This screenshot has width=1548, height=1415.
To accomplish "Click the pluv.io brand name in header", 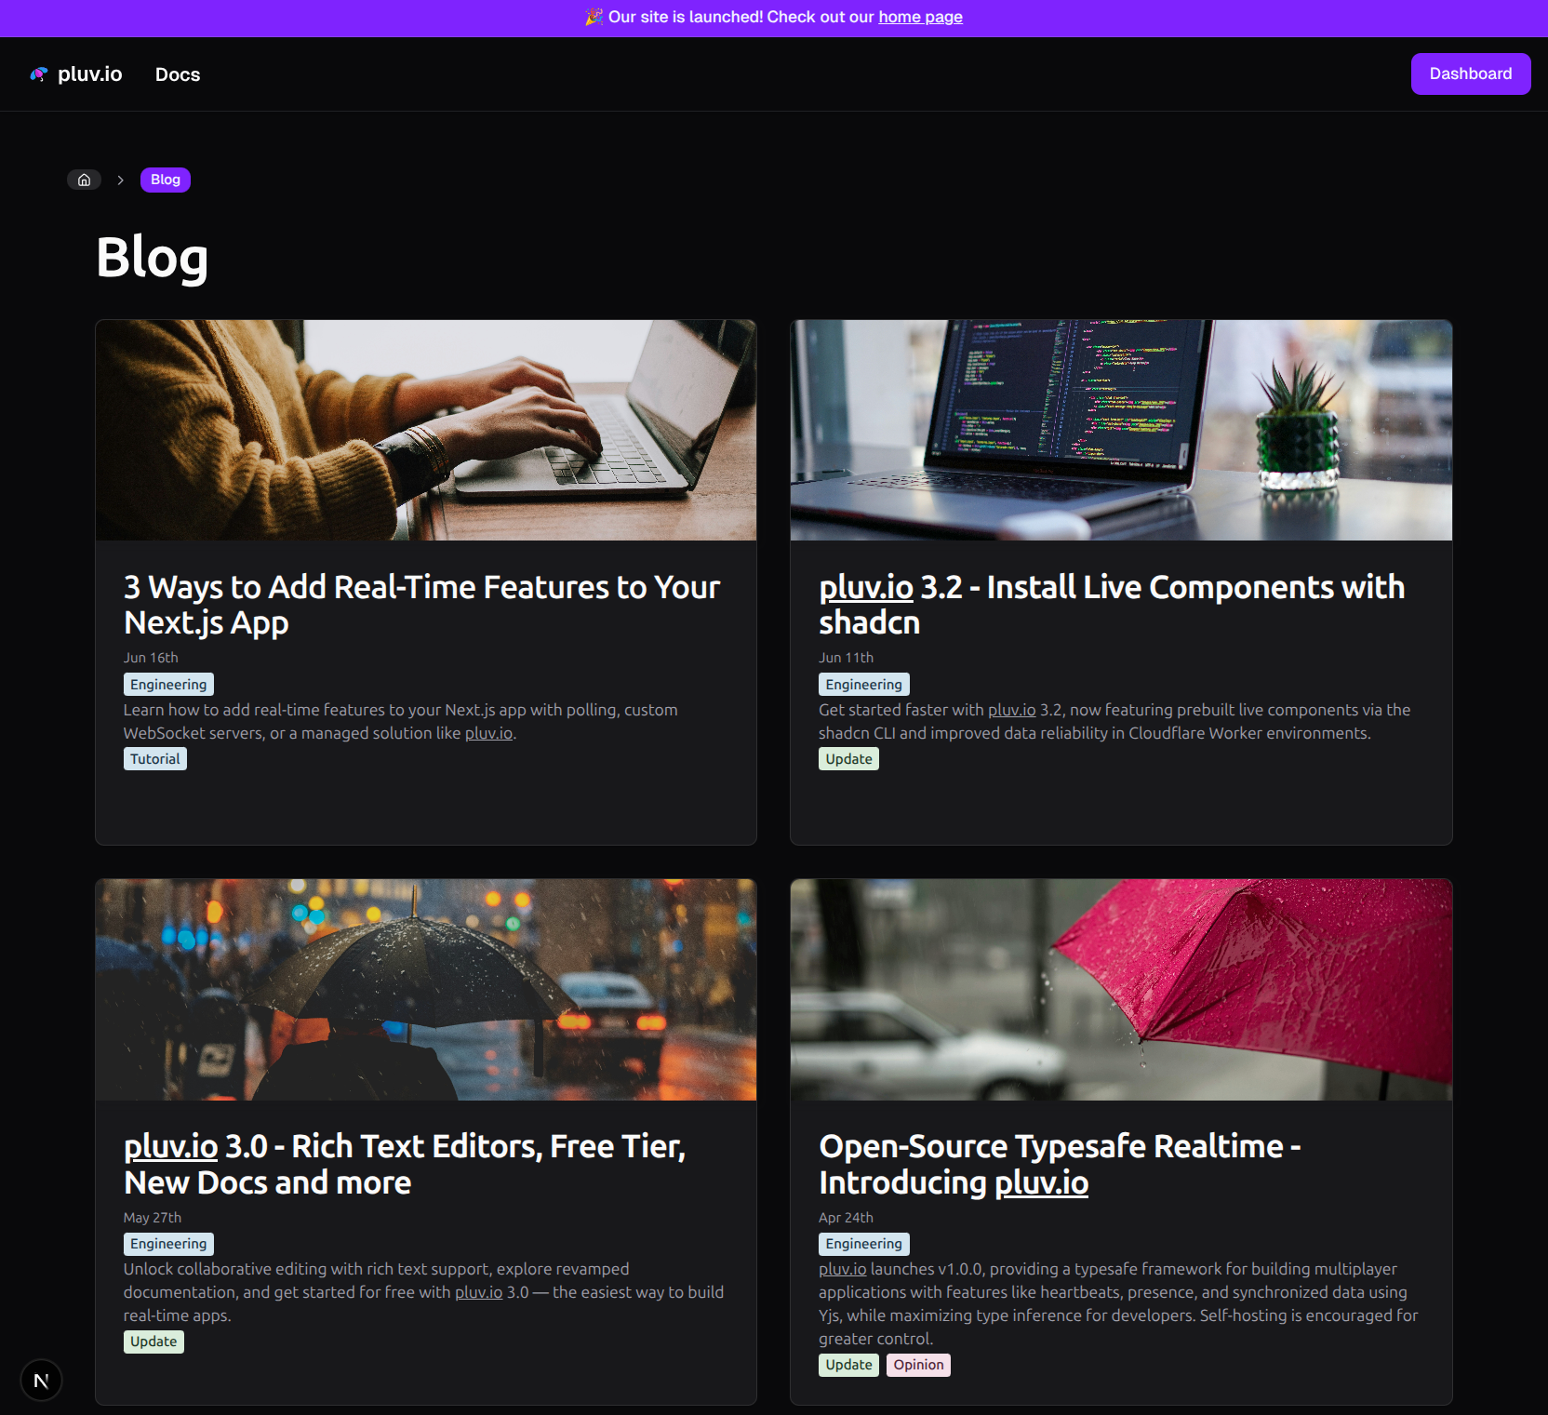I will [90, 74].
